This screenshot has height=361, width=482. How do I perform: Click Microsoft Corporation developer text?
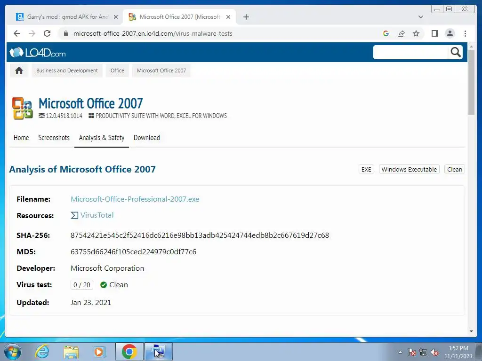(x=107, y=268)
